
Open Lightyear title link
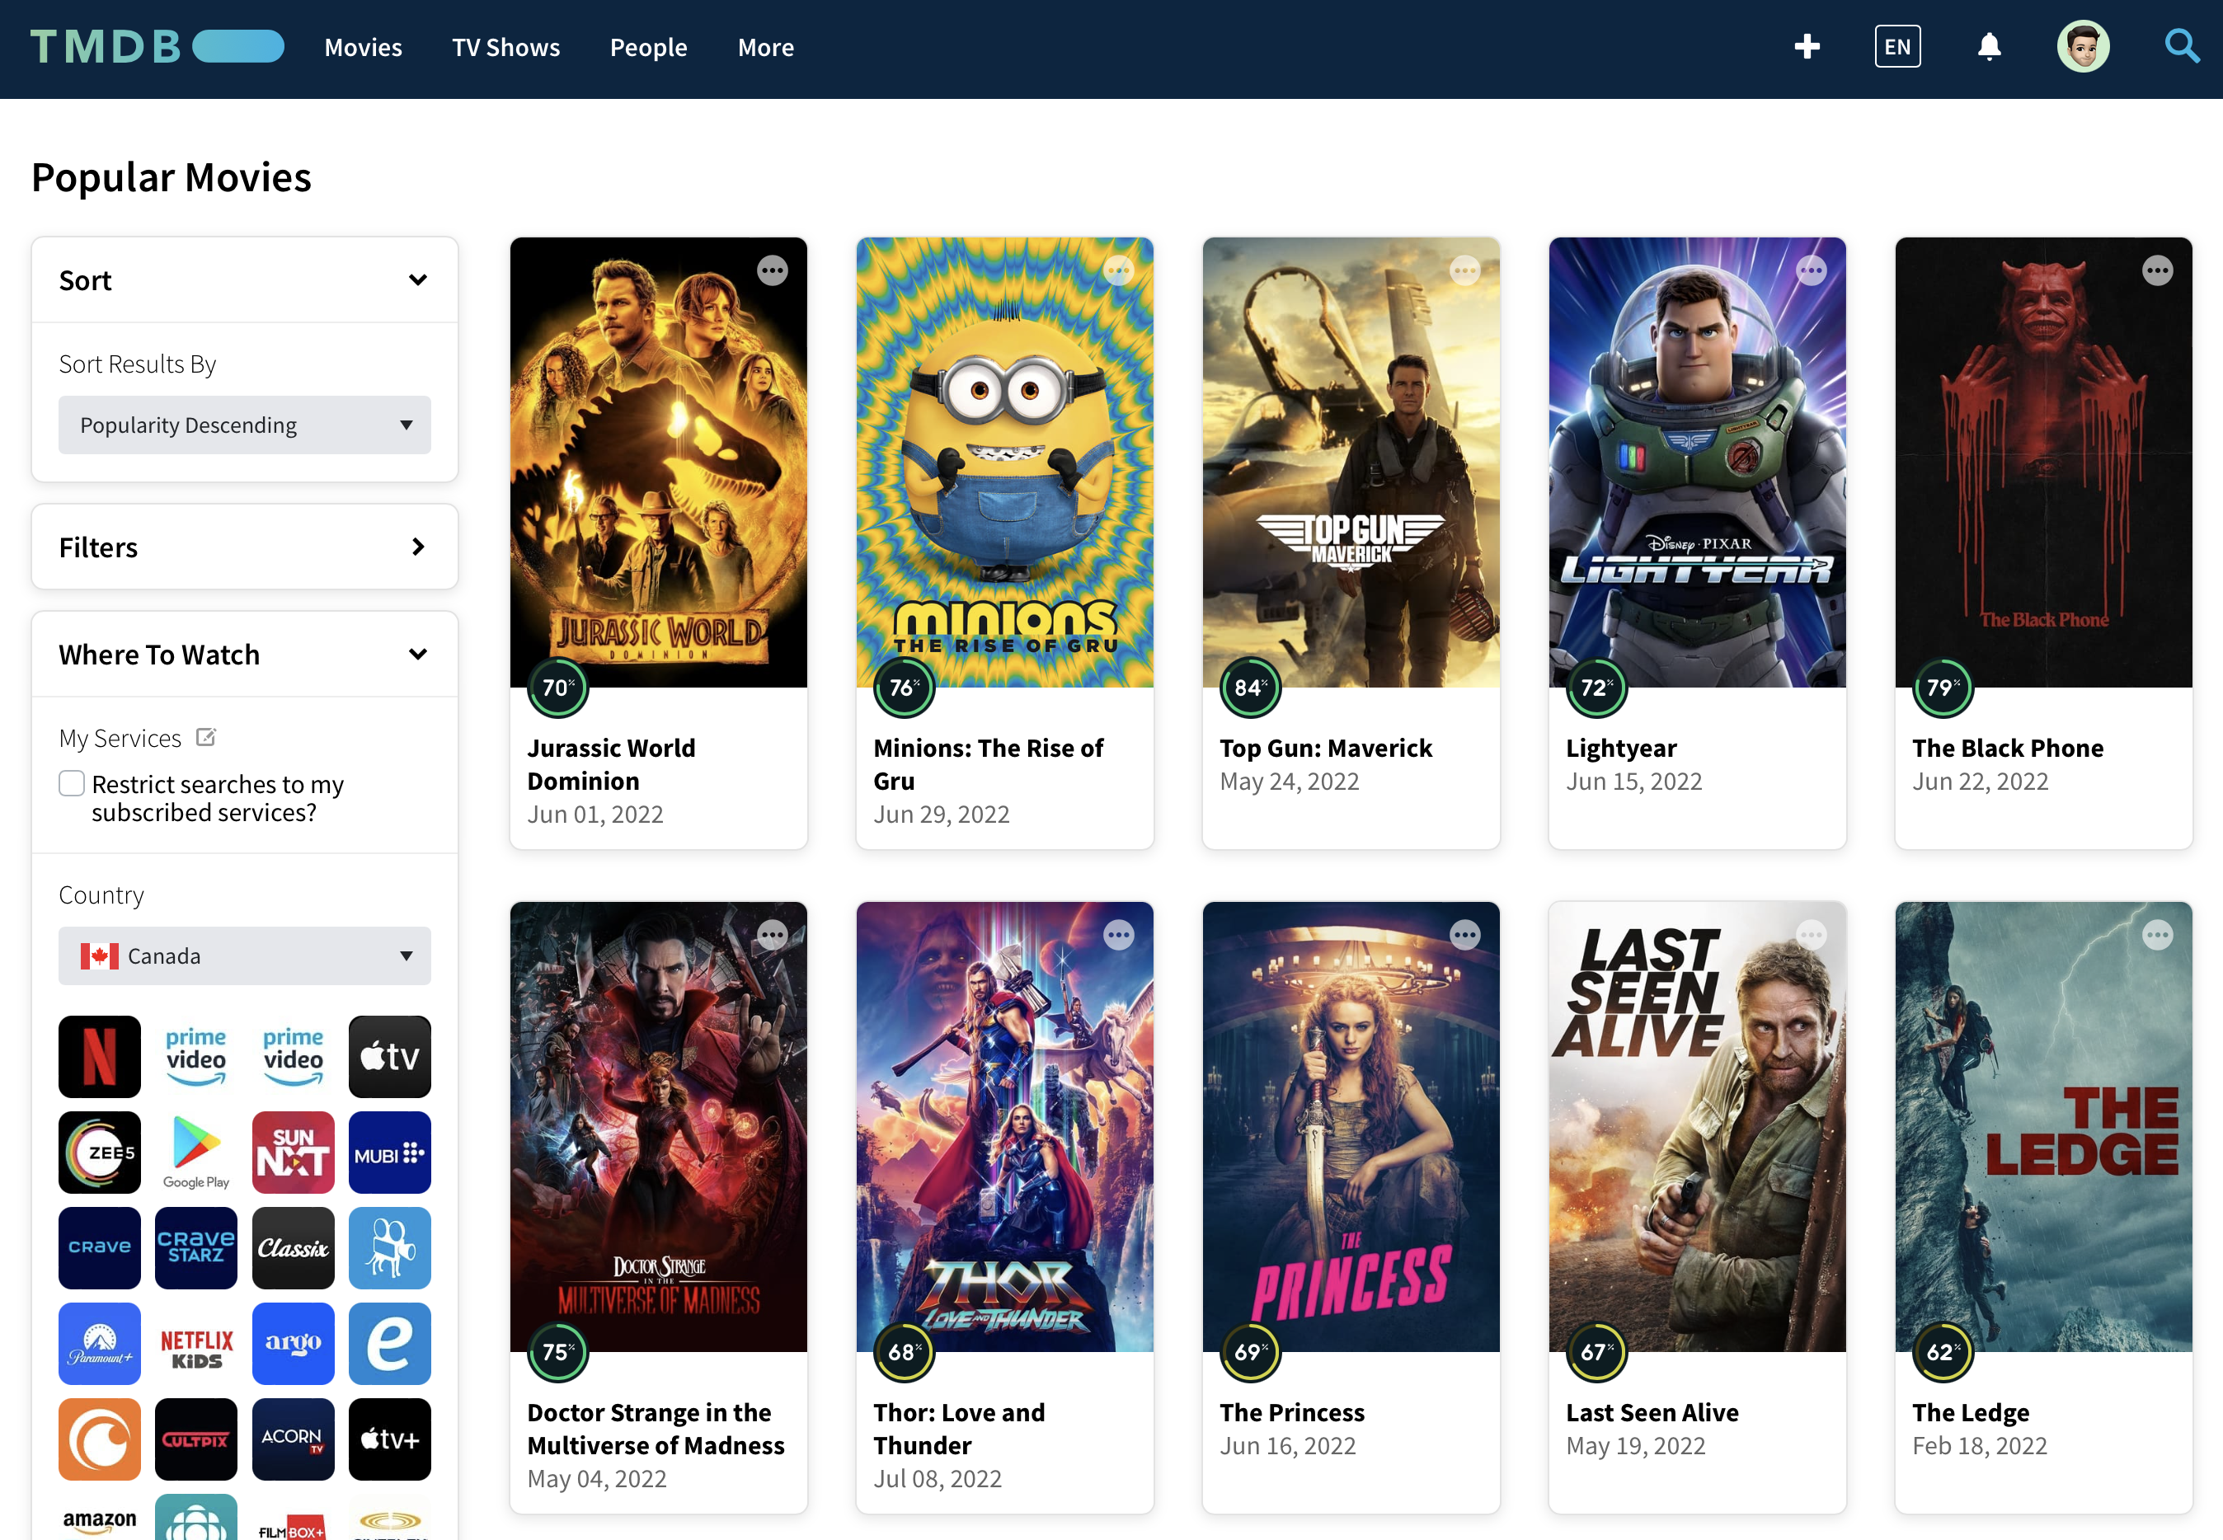click(x=1621, y=748)
